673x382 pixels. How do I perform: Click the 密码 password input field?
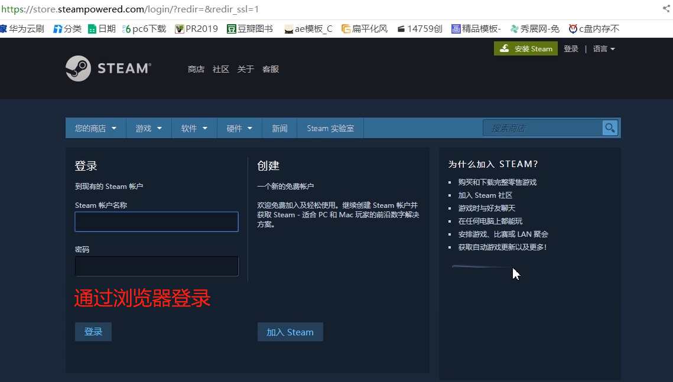tap(156, 266)
